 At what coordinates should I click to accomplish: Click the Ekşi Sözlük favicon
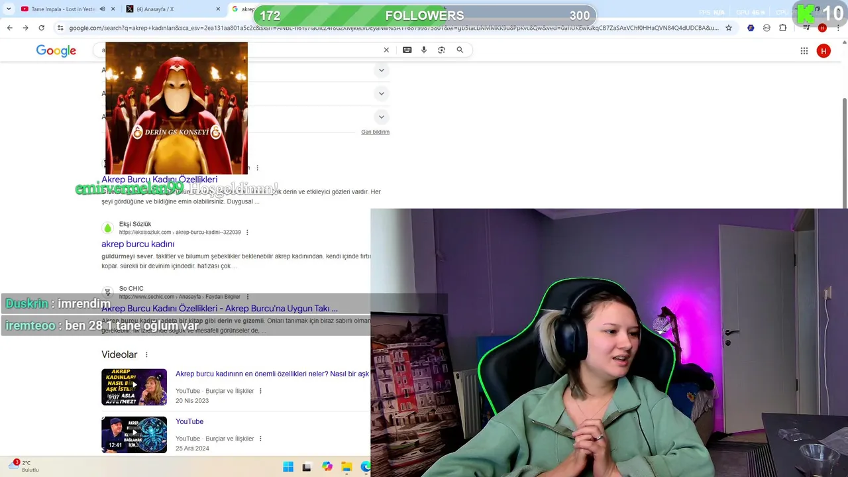(x=107, y=228)
